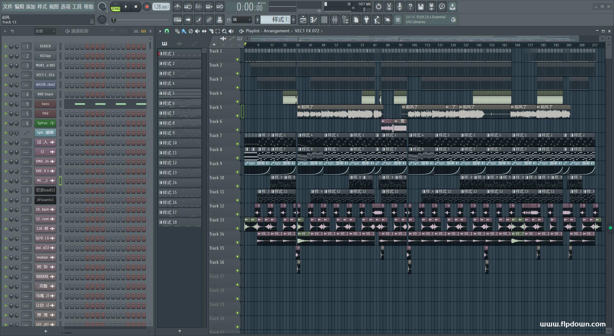Open the 添加 menu

click(31, 6)
